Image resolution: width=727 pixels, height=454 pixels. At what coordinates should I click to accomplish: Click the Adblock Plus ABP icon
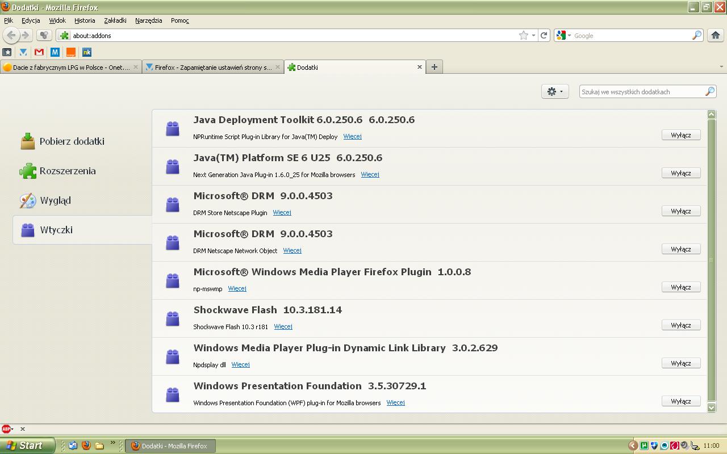click(x=6, y=429)
